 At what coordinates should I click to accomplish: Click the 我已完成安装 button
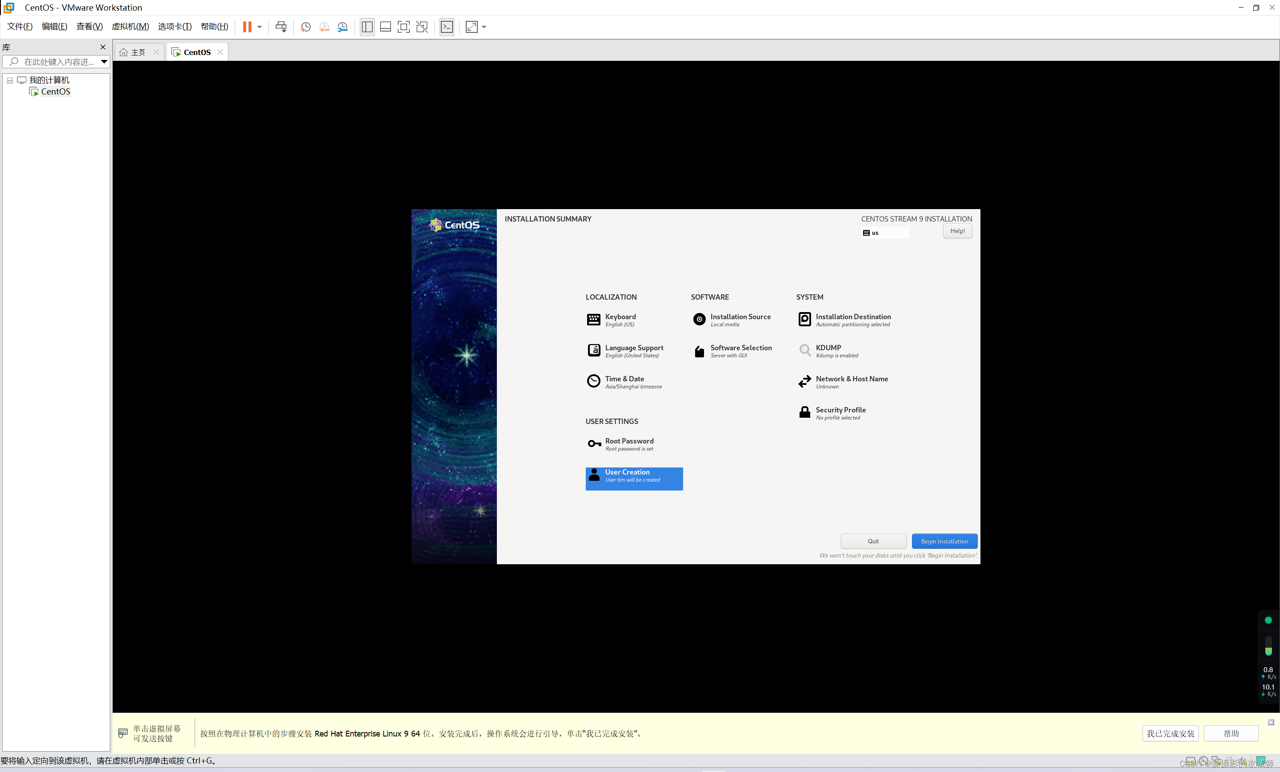click(x=1170, y=733)
